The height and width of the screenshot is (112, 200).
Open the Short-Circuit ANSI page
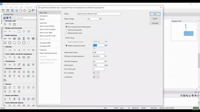(46, 33)
